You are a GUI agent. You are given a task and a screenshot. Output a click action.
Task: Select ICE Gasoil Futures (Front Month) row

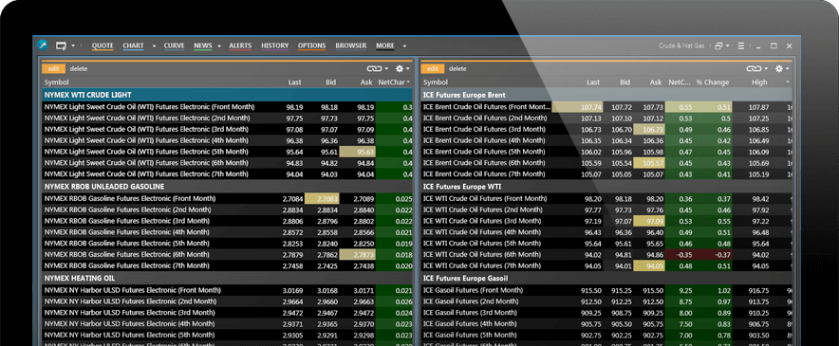[606, 290]
